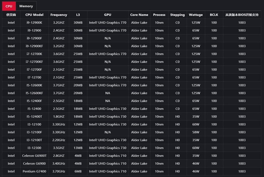Click the 供货商 column header
This screenshot has height=177, width=264.
[x=11, y=15]
